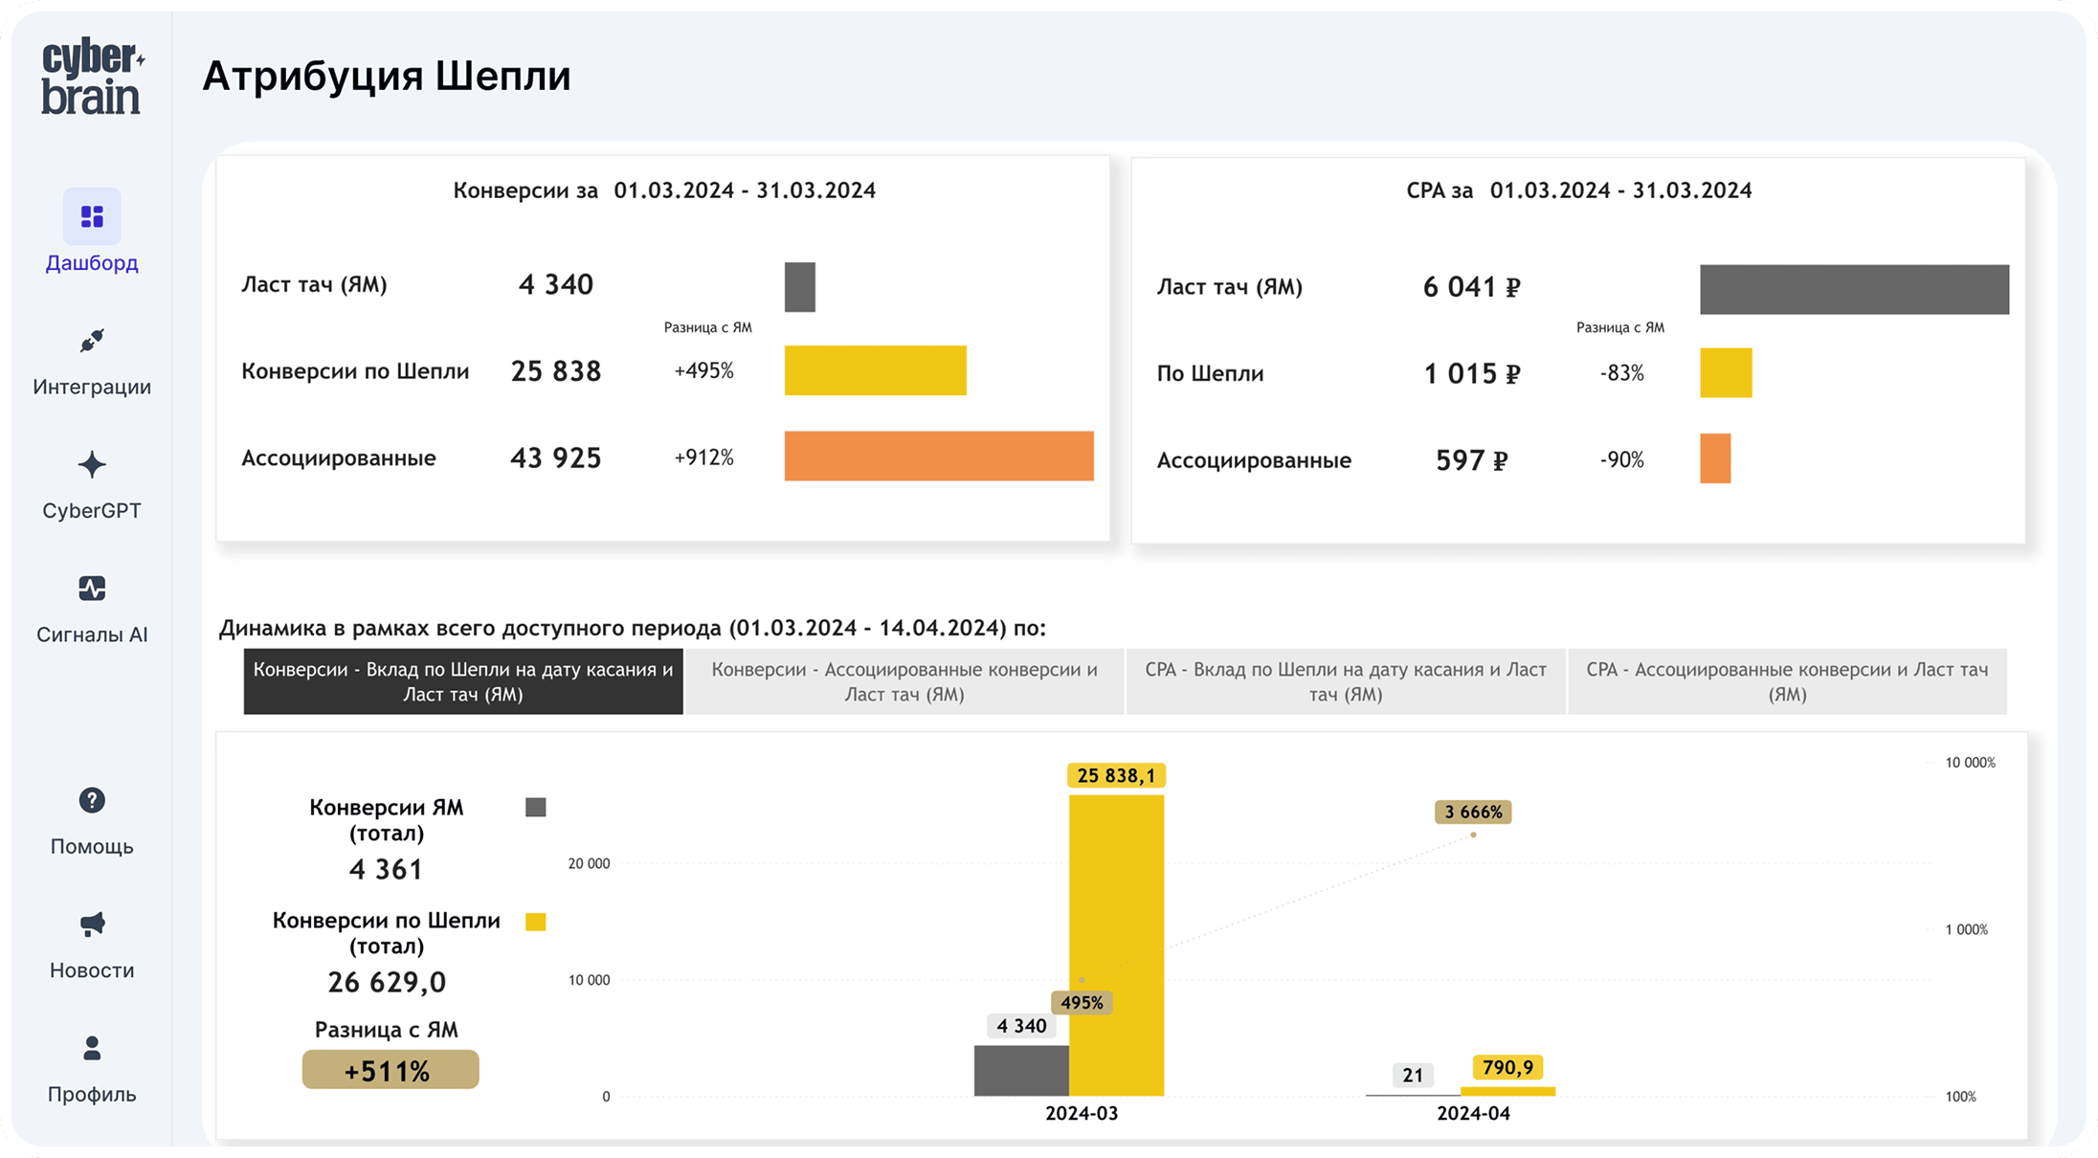
Task: Click the Integrations plug icon
Action: [92, 341]
